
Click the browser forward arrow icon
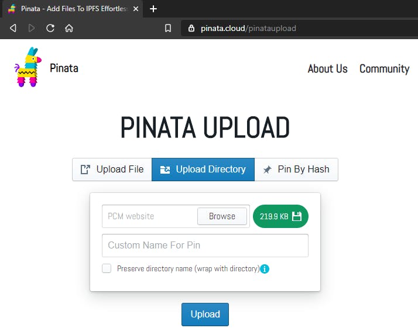click(x=32, y=28)
